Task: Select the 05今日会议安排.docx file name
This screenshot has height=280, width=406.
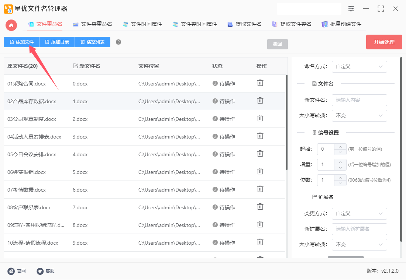Action: pyautogui.click(x=32, y=154)
